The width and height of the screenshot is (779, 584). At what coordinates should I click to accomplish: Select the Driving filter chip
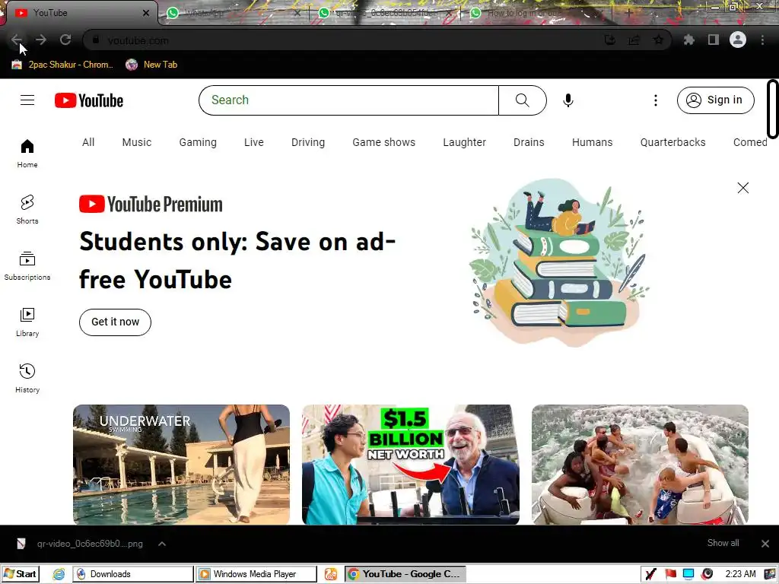point(308,142)
